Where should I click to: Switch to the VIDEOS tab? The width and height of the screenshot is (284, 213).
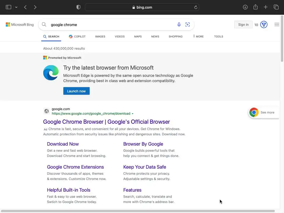pyautogui.click(x=120, y=36)
